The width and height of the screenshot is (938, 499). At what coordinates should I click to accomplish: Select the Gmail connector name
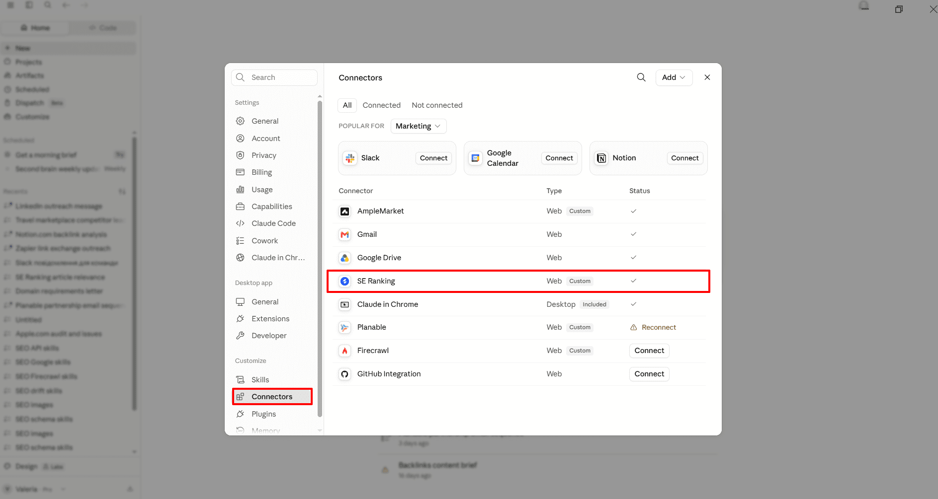(367, 234)
